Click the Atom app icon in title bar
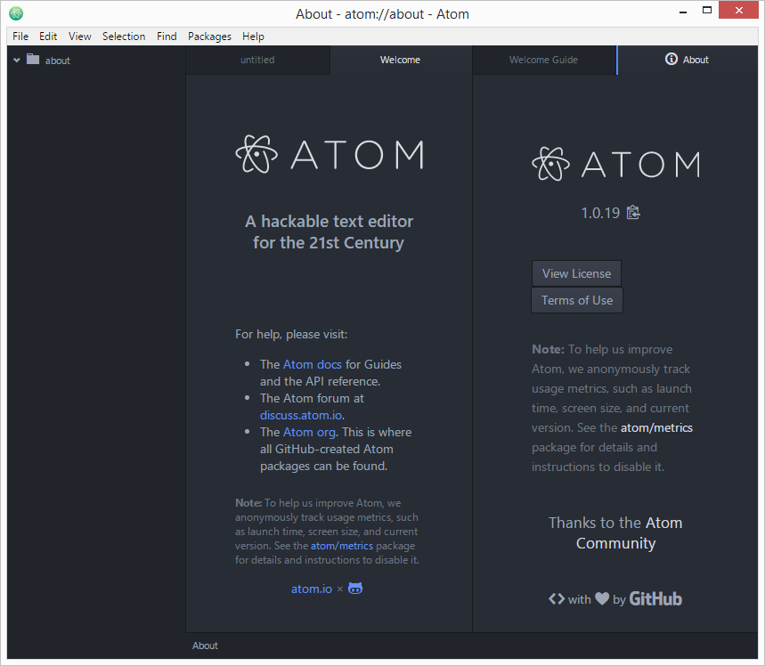Image resolution: width=765 pixels, height=666 pixels. [16, 13]
